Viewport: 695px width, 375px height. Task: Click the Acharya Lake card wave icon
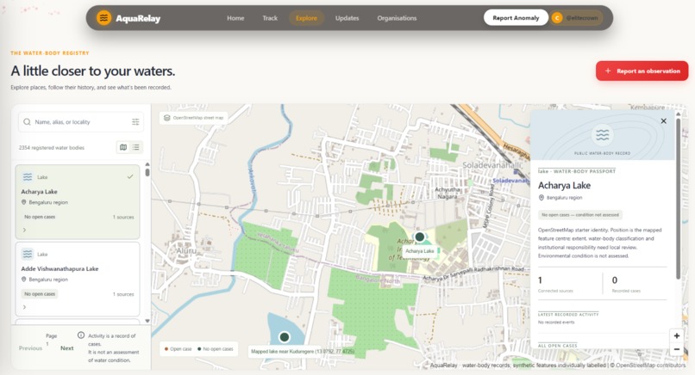pos(28,177)
